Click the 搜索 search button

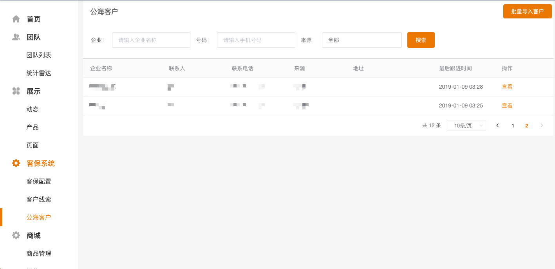coord(421,40)
